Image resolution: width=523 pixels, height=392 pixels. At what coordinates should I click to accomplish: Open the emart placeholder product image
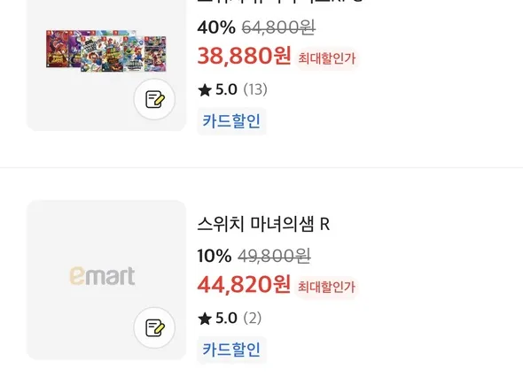[106, 280]
